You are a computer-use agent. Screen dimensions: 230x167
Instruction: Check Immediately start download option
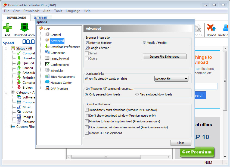pos(87,110)
